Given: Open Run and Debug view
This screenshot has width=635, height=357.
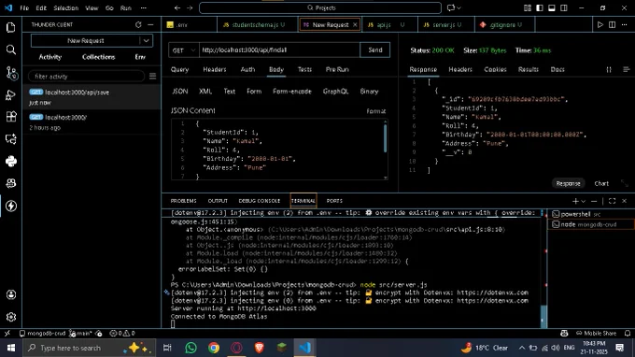Looking at the screenshot, I should (11, 94).
